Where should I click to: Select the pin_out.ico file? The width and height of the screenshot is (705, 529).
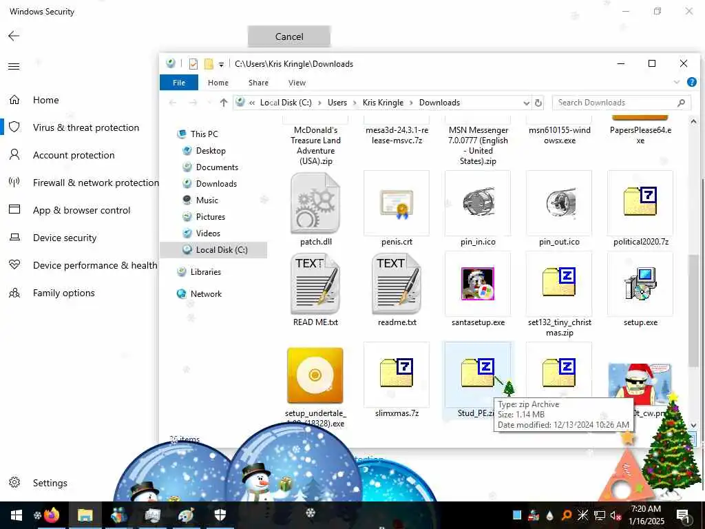pyautogui.click(x=559, y=203)
